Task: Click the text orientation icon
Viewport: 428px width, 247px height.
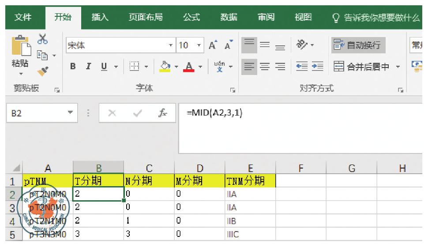Action: coord(303,45)
